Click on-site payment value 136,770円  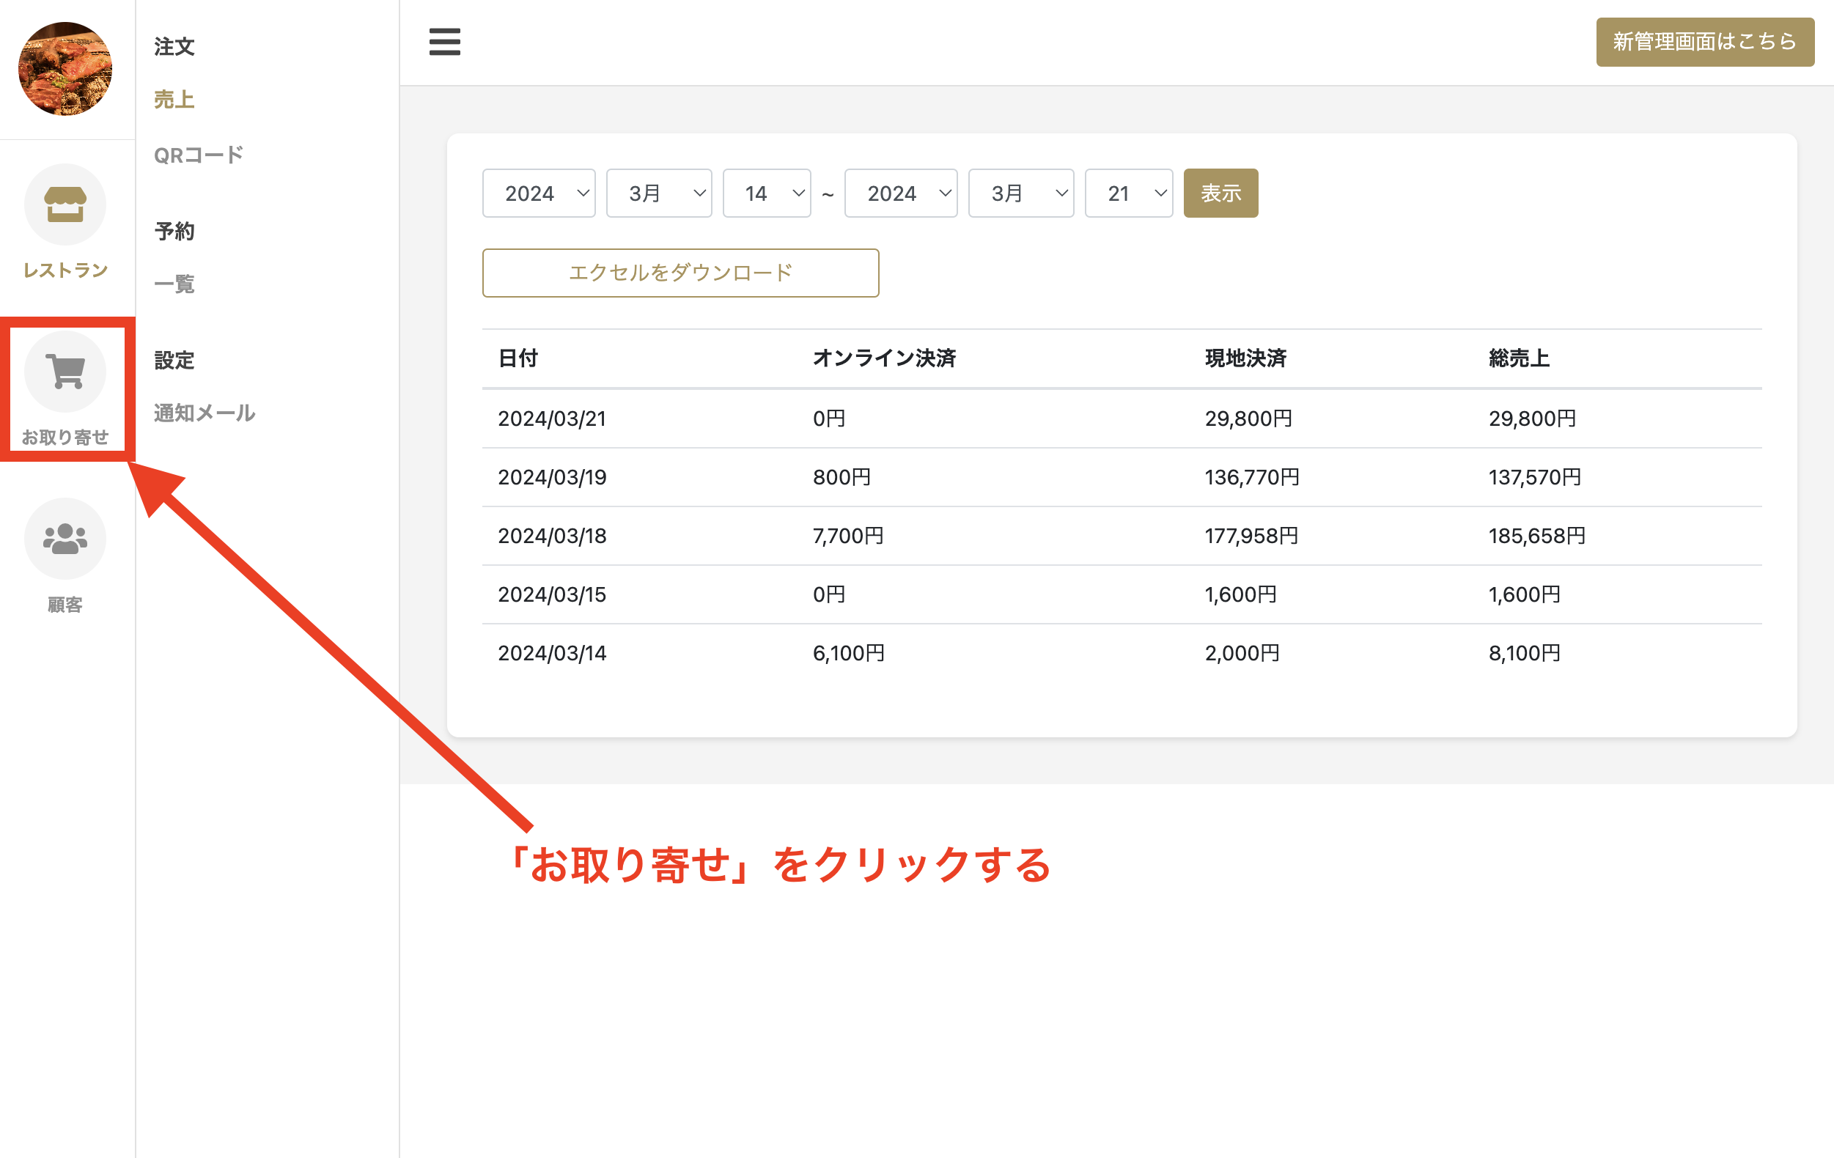tap(1252, 476)
